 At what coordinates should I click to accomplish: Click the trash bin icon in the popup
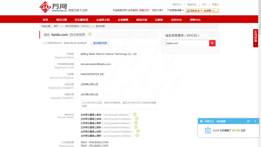208,130
